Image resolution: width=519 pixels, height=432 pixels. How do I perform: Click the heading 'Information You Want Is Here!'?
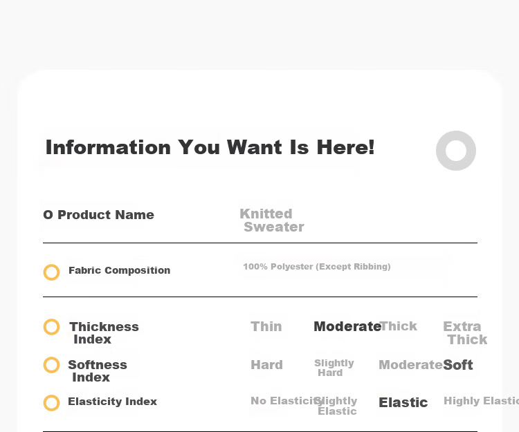click(210, 147)
